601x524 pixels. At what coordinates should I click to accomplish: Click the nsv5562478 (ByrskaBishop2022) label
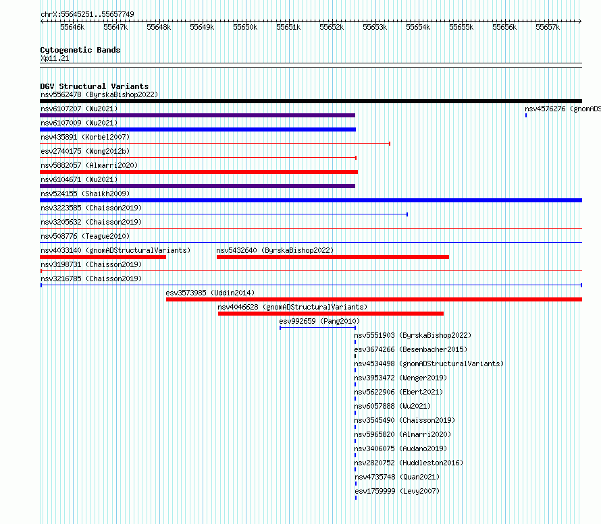pos(99,94)
